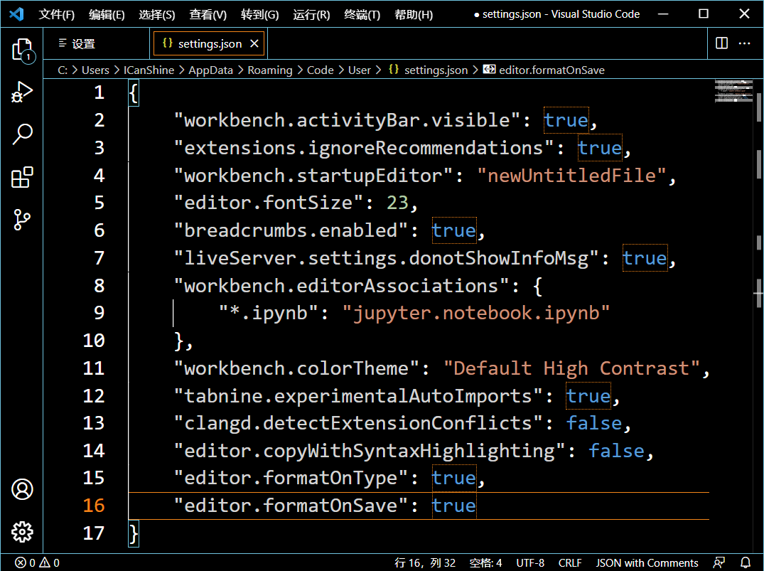This screenshot has width=764, height=571.
Task: Click true value of tabnine.experimentalAutoImports
Action: point(588,396)
